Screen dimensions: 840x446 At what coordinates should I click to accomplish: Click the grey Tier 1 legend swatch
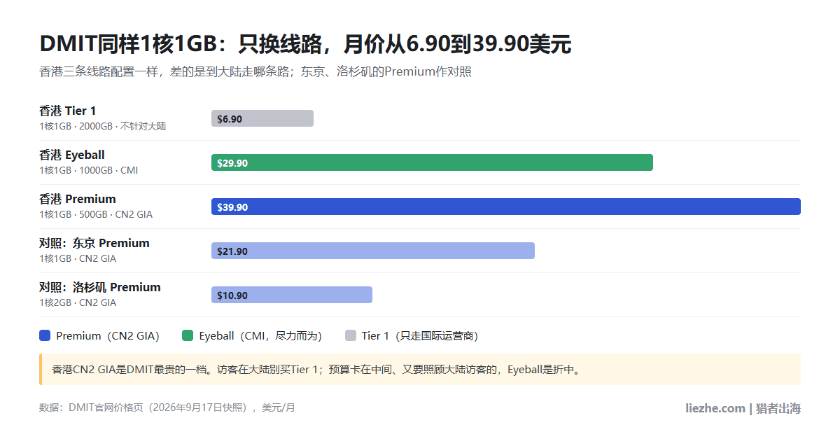coord(351,335)
